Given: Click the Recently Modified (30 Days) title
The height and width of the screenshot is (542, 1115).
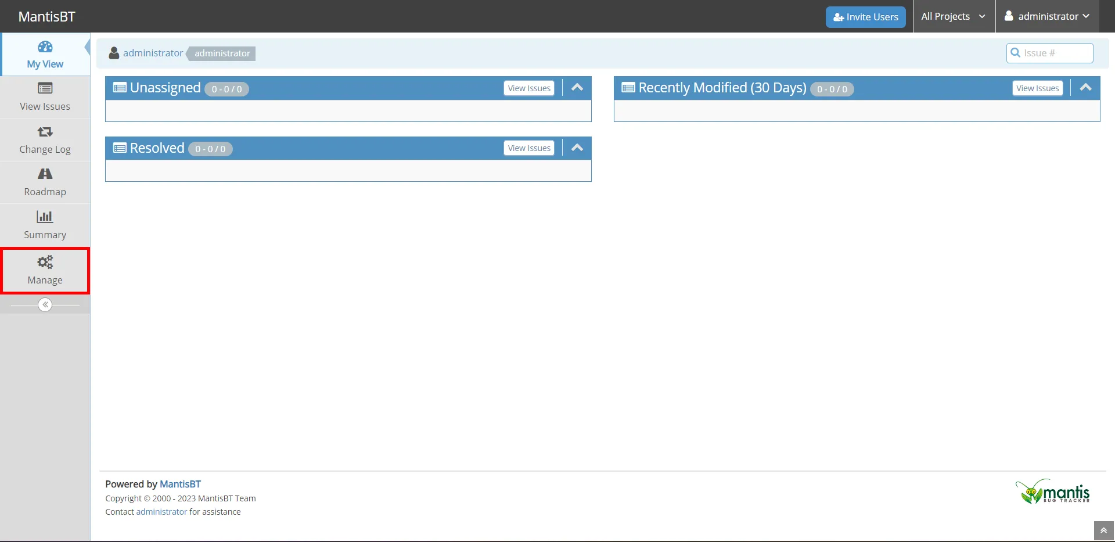Looking at the screenshot, I should 722,88.
